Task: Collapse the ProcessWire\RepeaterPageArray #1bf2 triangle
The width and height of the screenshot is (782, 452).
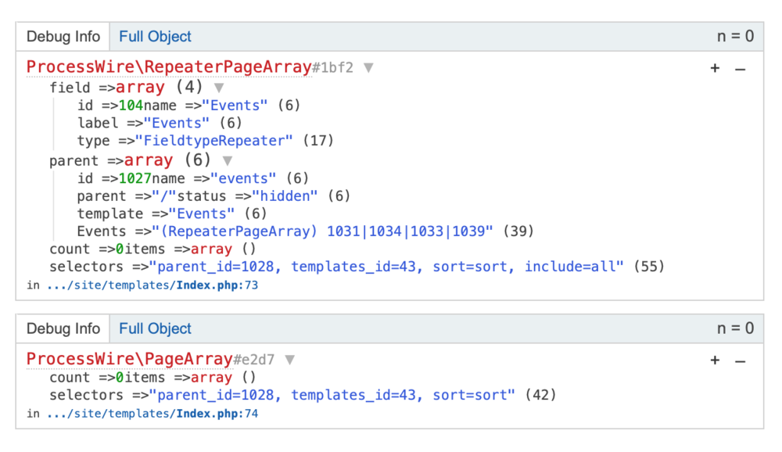Action: [x=368, y=68]
